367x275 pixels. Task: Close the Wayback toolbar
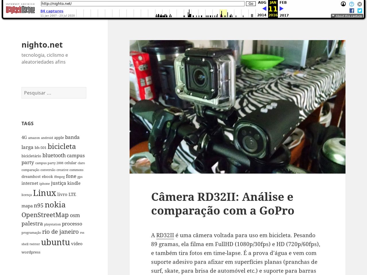(360, 4)
